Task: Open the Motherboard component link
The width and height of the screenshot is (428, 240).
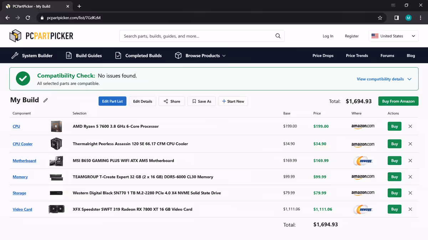Action: (24, 161)
